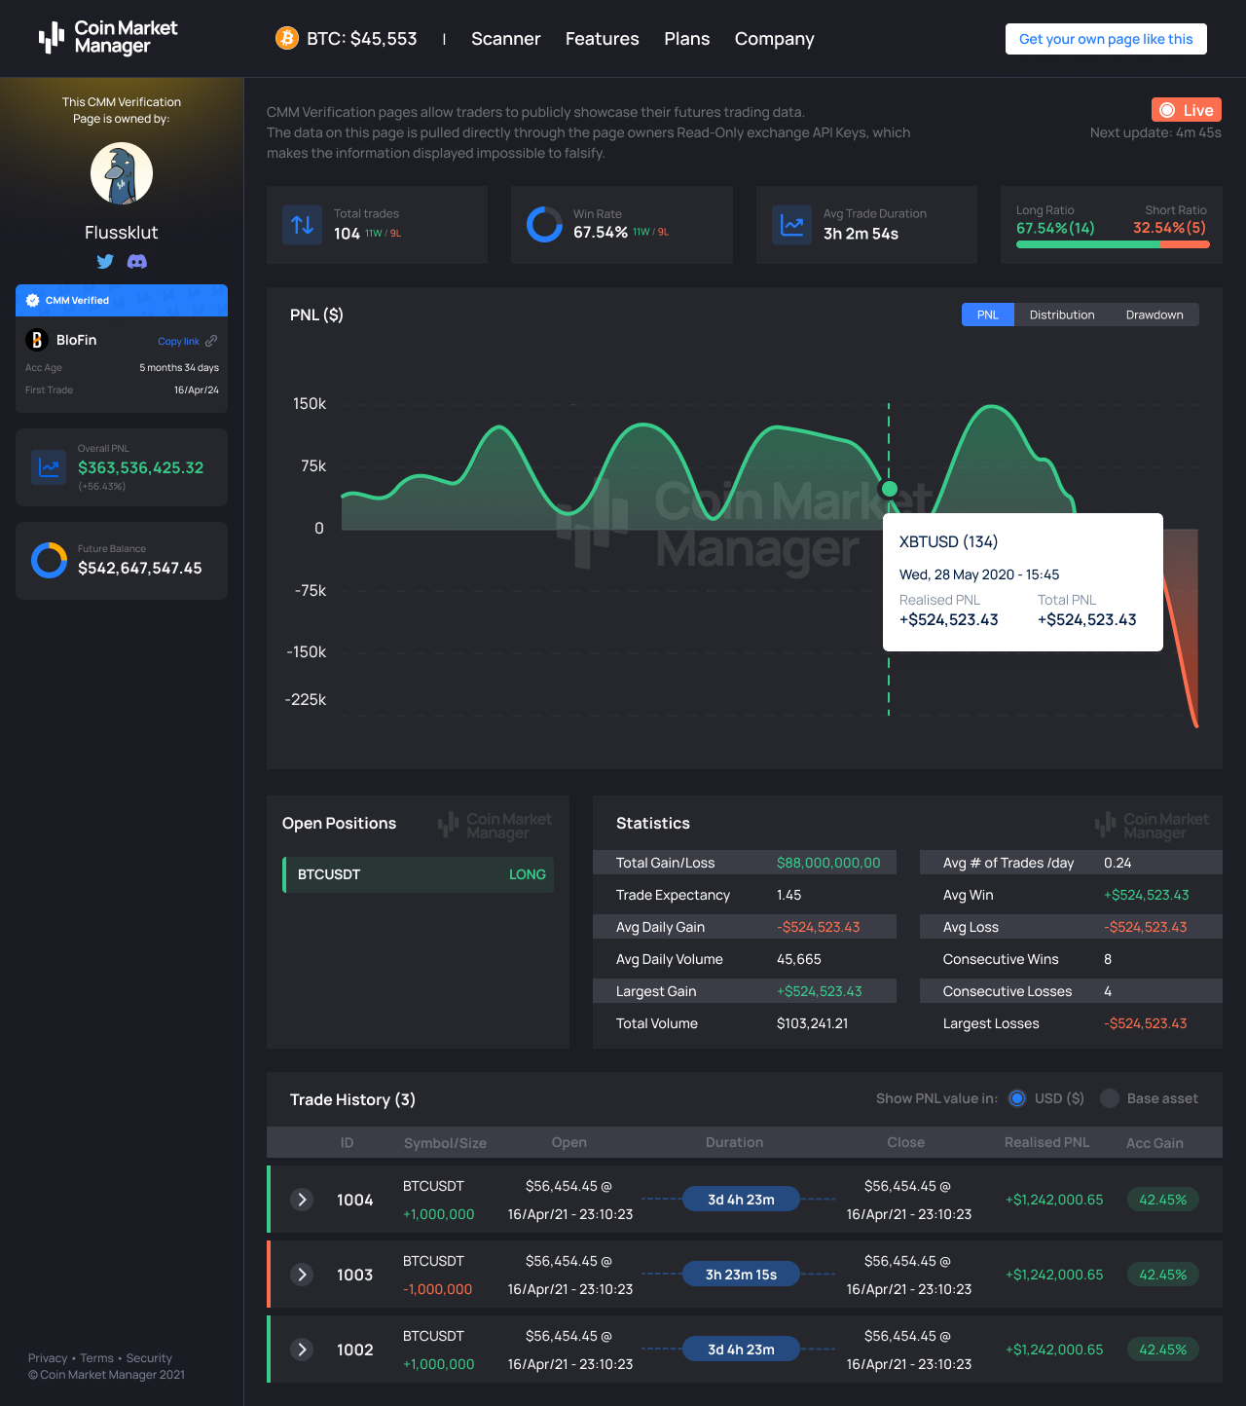Click the 3h 23m 15s duration pill

[741, 1275]
